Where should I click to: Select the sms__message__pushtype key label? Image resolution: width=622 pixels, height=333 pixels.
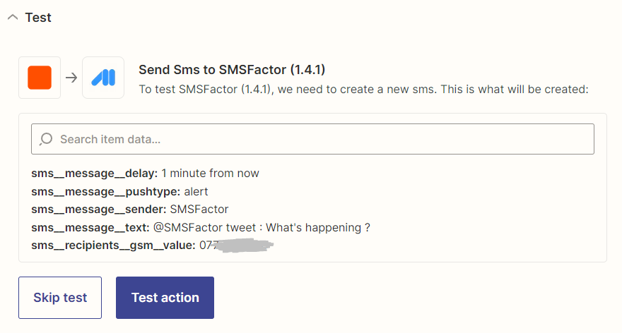point(106,192)
